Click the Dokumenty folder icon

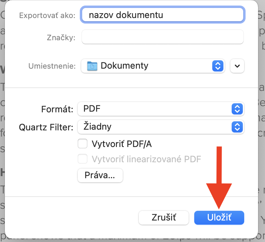click(93, 66)
